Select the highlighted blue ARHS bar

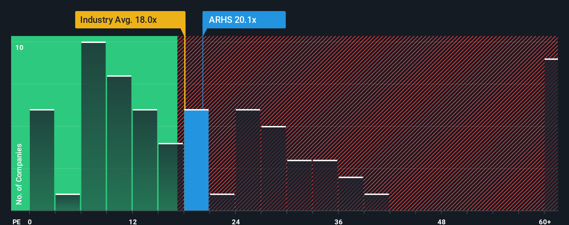click(196, 160)
